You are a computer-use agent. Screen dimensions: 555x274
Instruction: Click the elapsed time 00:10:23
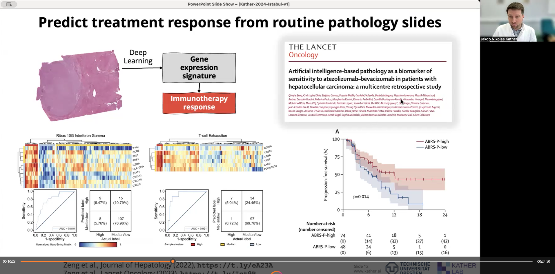coord(9,262)
